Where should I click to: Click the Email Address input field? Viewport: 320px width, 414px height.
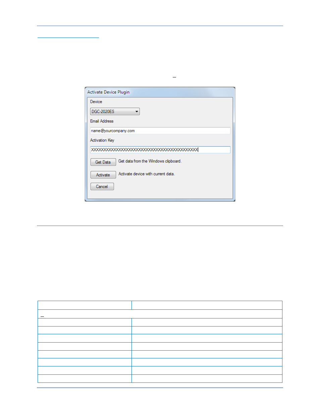click(x=160, y=131)
